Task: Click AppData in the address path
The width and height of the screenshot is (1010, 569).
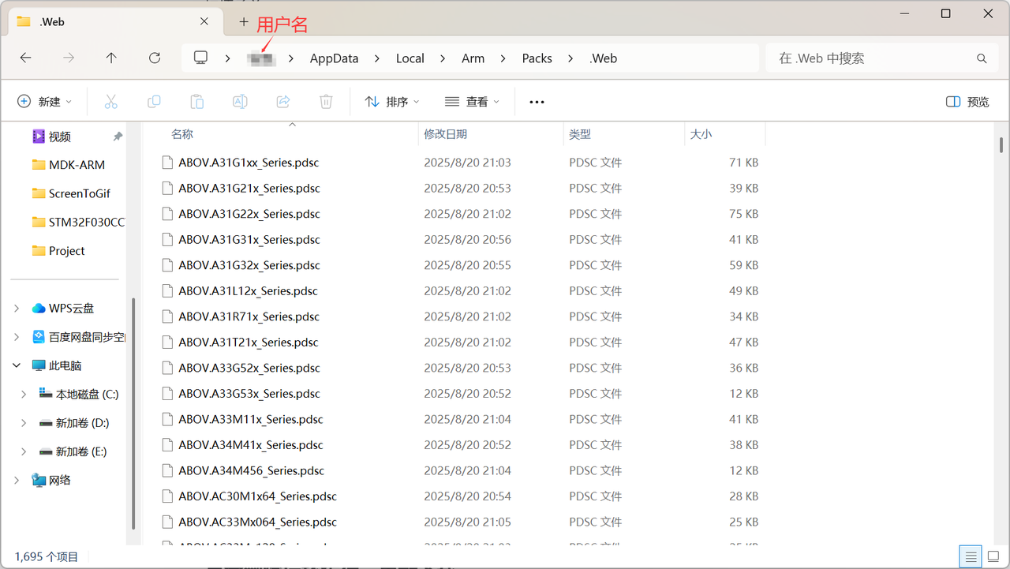Action: pos(334,58)
